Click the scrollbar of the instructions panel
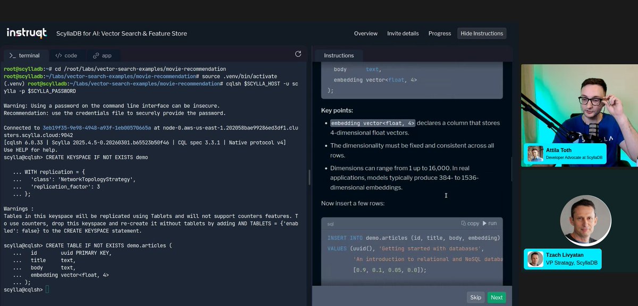The height and width of the screenshot is (306, 638). (x=511, y=170)
